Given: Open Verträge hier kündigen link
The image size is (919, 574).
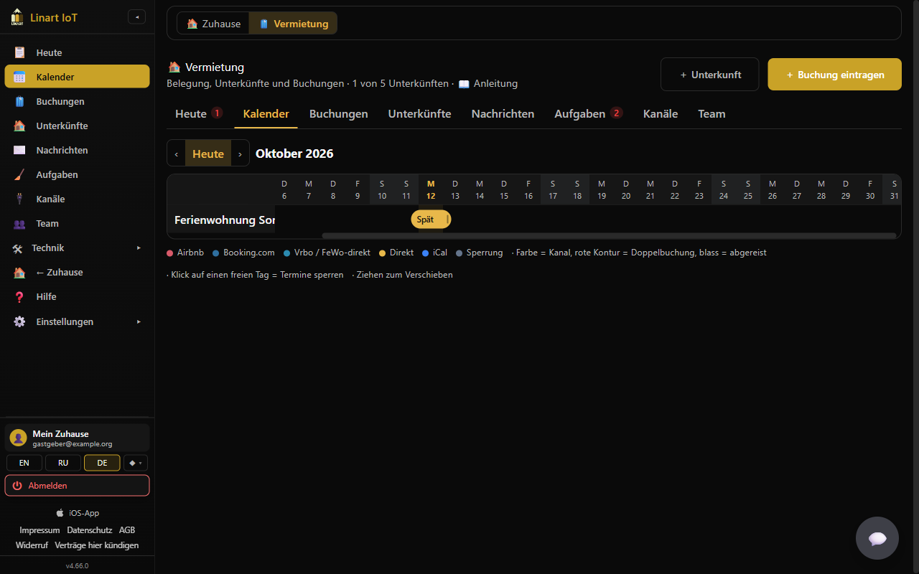Looking at the screenshot, I should (97, 545).
